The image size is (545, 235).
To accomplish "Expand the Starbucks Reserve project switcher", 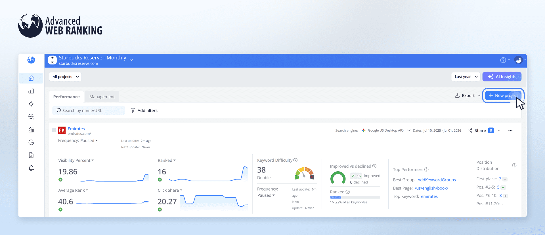I will click(x=131, y=60).
